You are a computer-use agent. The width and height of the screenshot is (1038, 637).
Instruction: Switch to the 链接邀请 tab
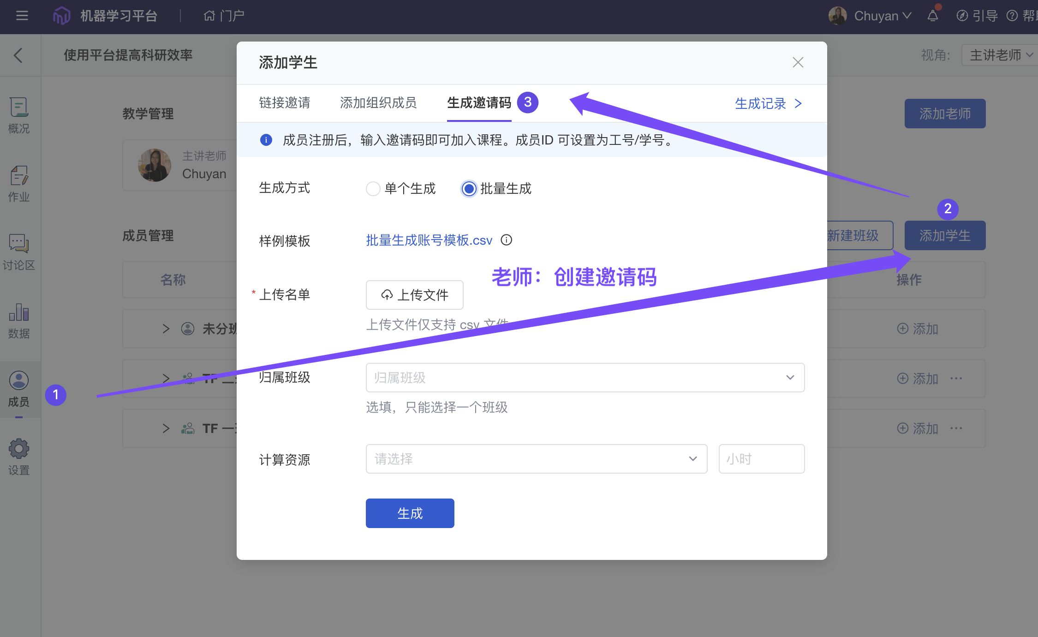pos(285,102)
